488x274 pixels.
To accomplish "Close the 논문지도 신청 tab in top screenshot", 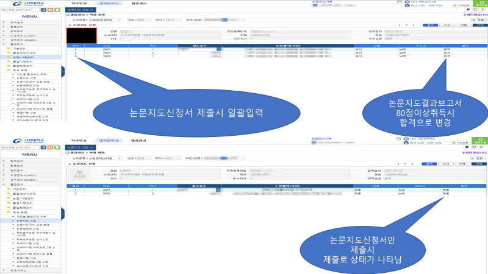I will 91,11.
